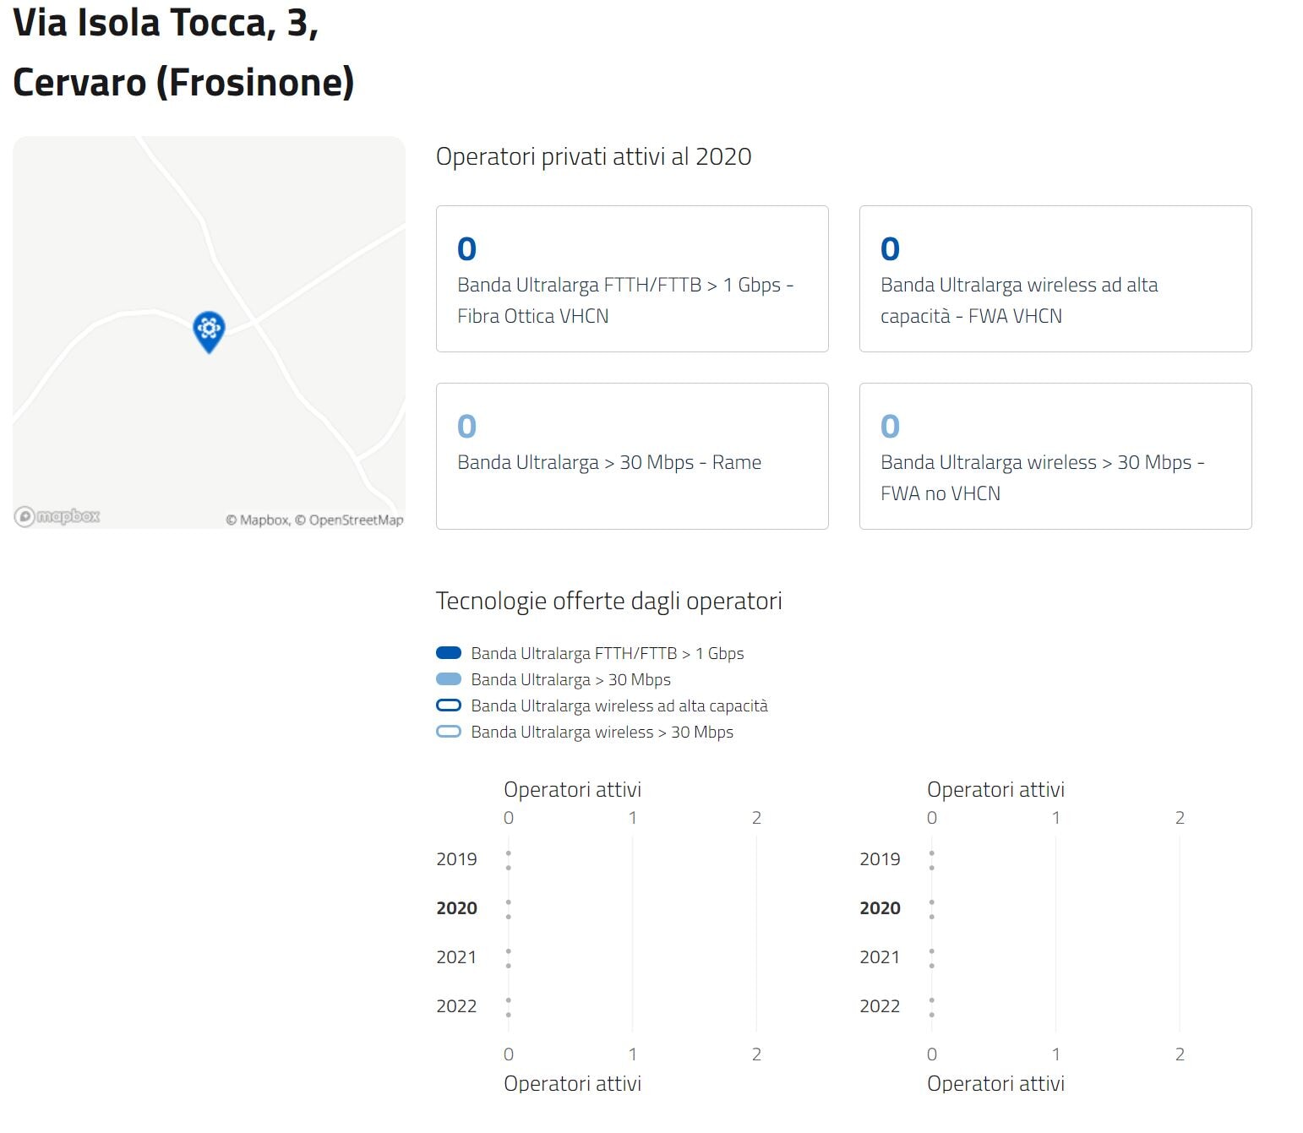This screenshot has height=1133, width=1303.
Task: Click the bold 2020 label in the left chart
Action: coord(456,908)
